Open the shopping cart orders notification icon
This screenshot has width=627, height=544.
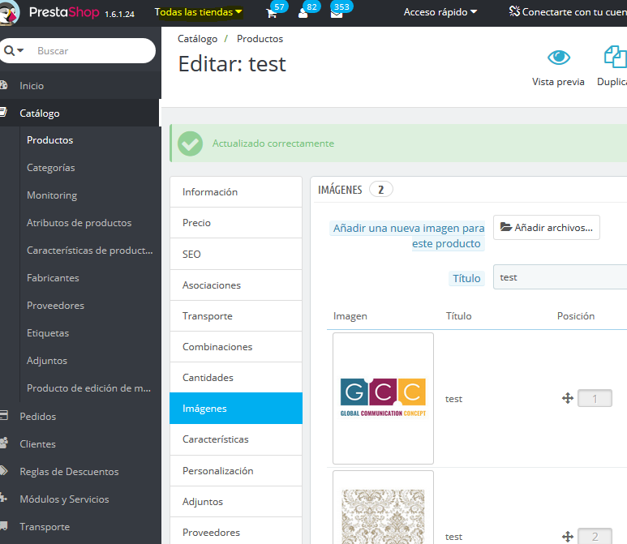[272, 14]
